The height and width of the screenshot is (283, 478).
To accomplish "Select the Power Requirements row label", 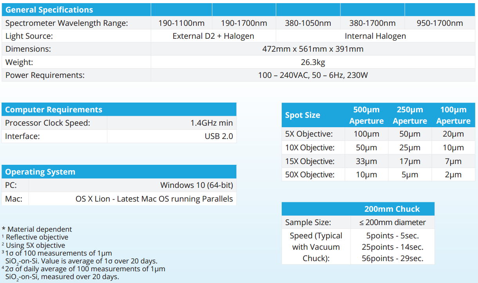I will pos(45,75).
